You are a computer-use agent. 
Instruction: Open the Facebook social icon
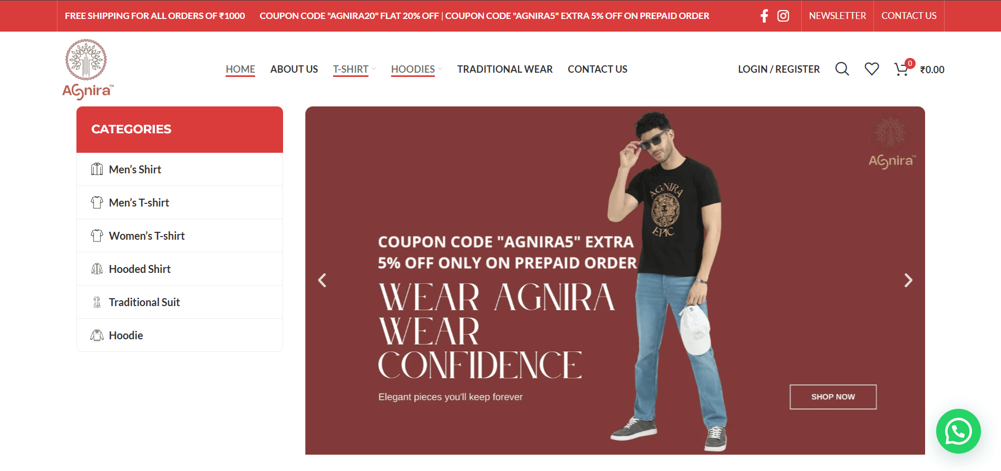point(764,16)
